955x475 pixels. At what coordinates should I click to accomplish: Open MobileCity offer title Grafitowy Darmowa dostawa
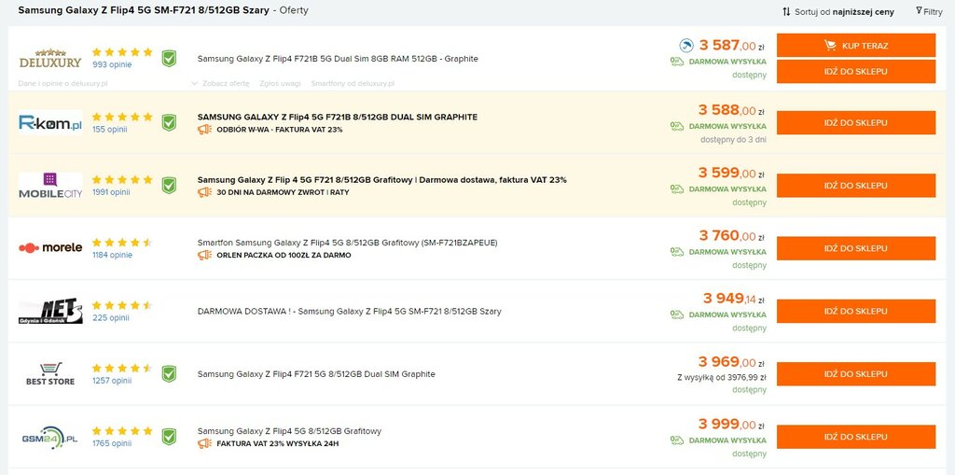click(381, 180)
